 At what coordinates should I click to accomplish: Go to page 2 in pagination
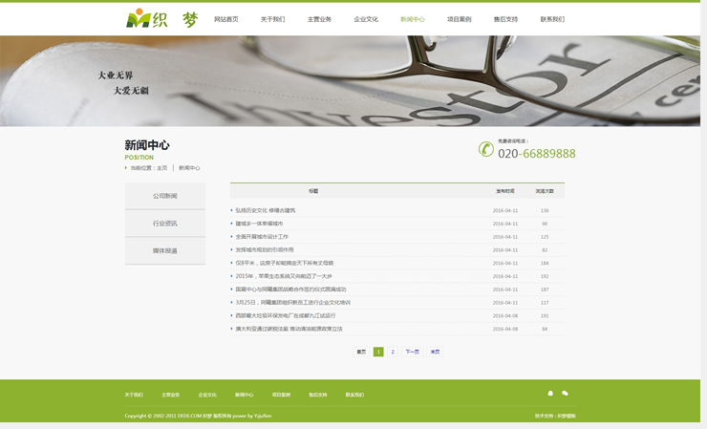(393, 352)
